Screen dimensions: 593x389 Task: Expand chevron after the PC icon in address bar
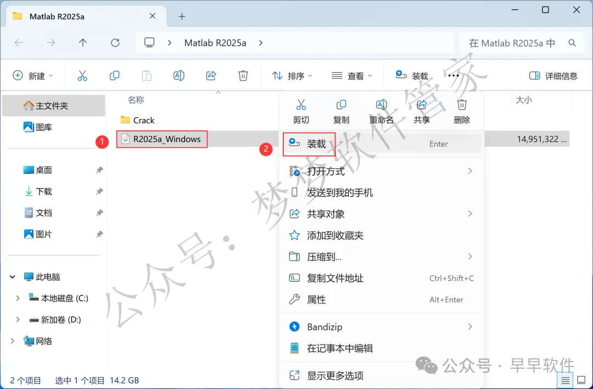(x=170, y=43)
